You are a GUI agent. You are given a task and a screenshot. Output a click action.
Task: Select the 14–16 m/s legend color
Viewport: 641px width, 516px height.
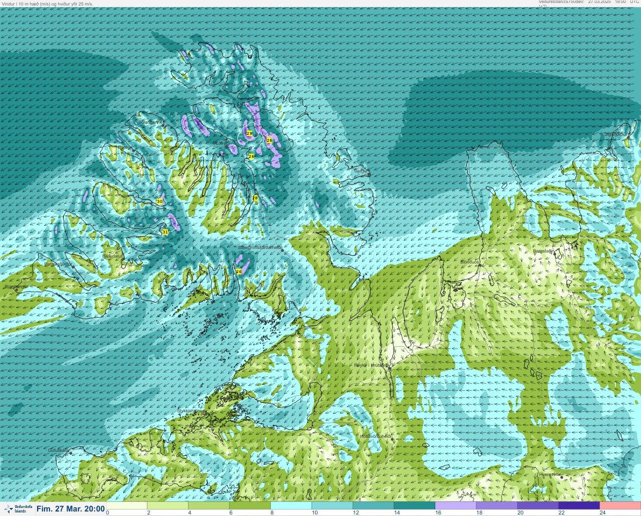415,505
